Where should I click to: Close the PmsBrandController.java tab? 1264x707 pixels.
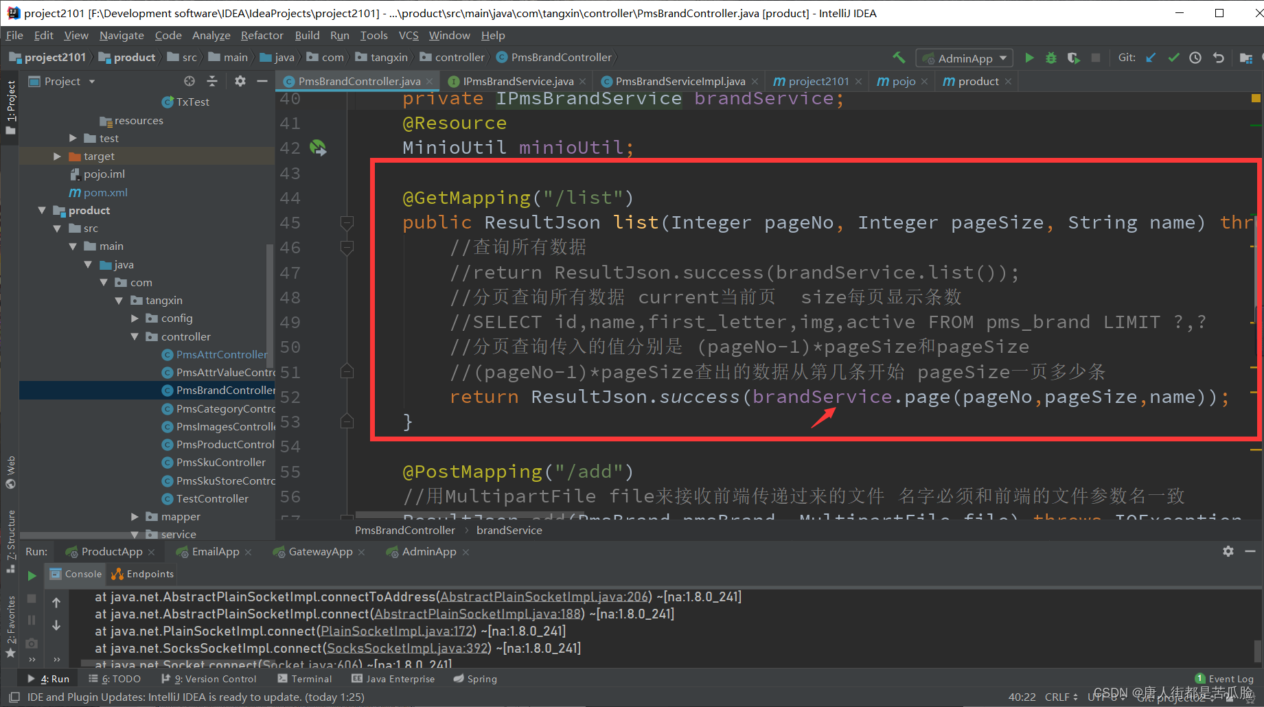(430, 81)
